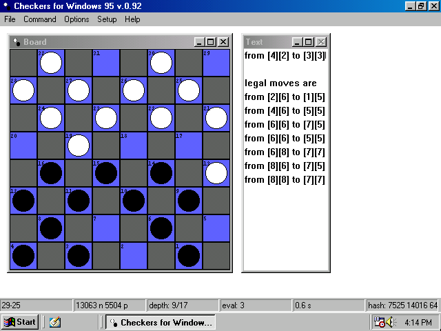Minimize the Text window
Viewport: 441px width, 331px height.
click(297, 42)
